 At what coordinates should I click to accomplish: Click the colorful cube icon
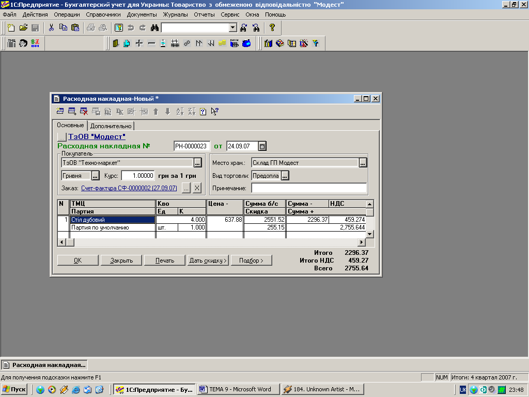[x=280, y=43]
